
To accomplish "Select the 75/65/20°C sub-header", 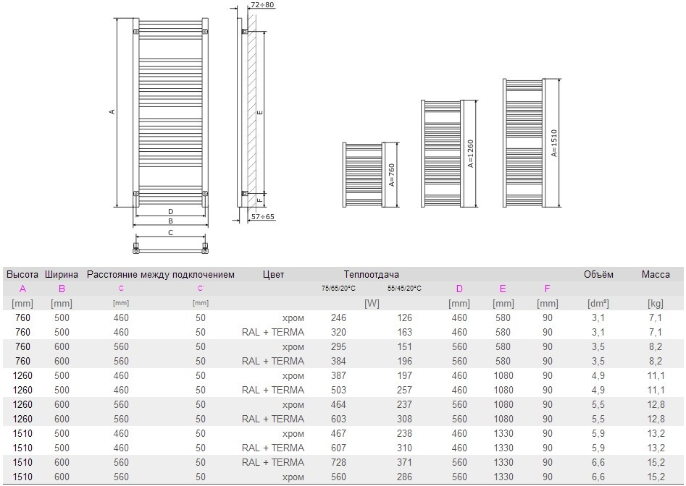I will click(338, 289).
